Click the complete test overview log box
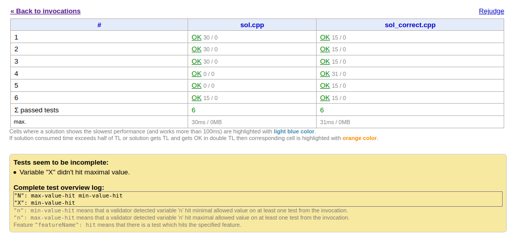The height and width of the screenshot is (237, 516). coord(258,199)
